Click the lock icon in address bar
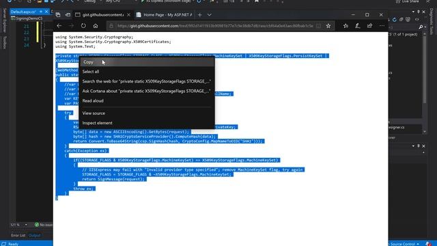437x246 pixels. click(111, 26)
